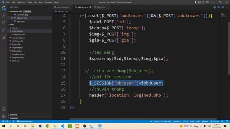Open dangnhap.html in the file tree
This screenshot has height=129, width=230.
(19, 34)
